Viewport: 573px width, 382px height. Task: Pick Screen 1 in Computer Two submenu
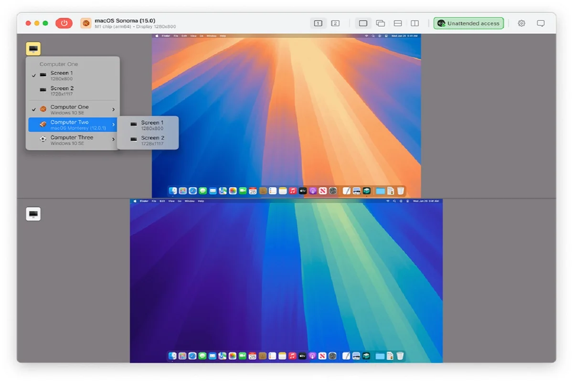tap(151, 125)
